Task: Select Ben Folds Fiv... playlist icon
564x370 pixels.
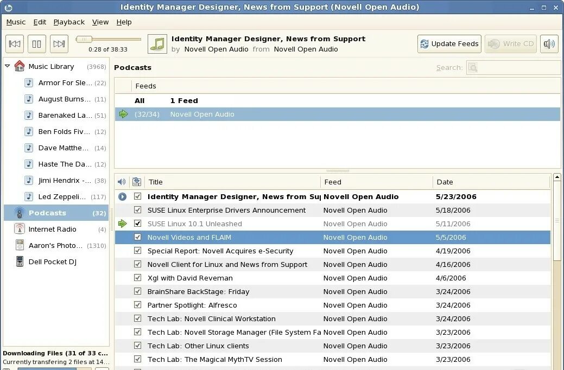Action: point(29,131)
